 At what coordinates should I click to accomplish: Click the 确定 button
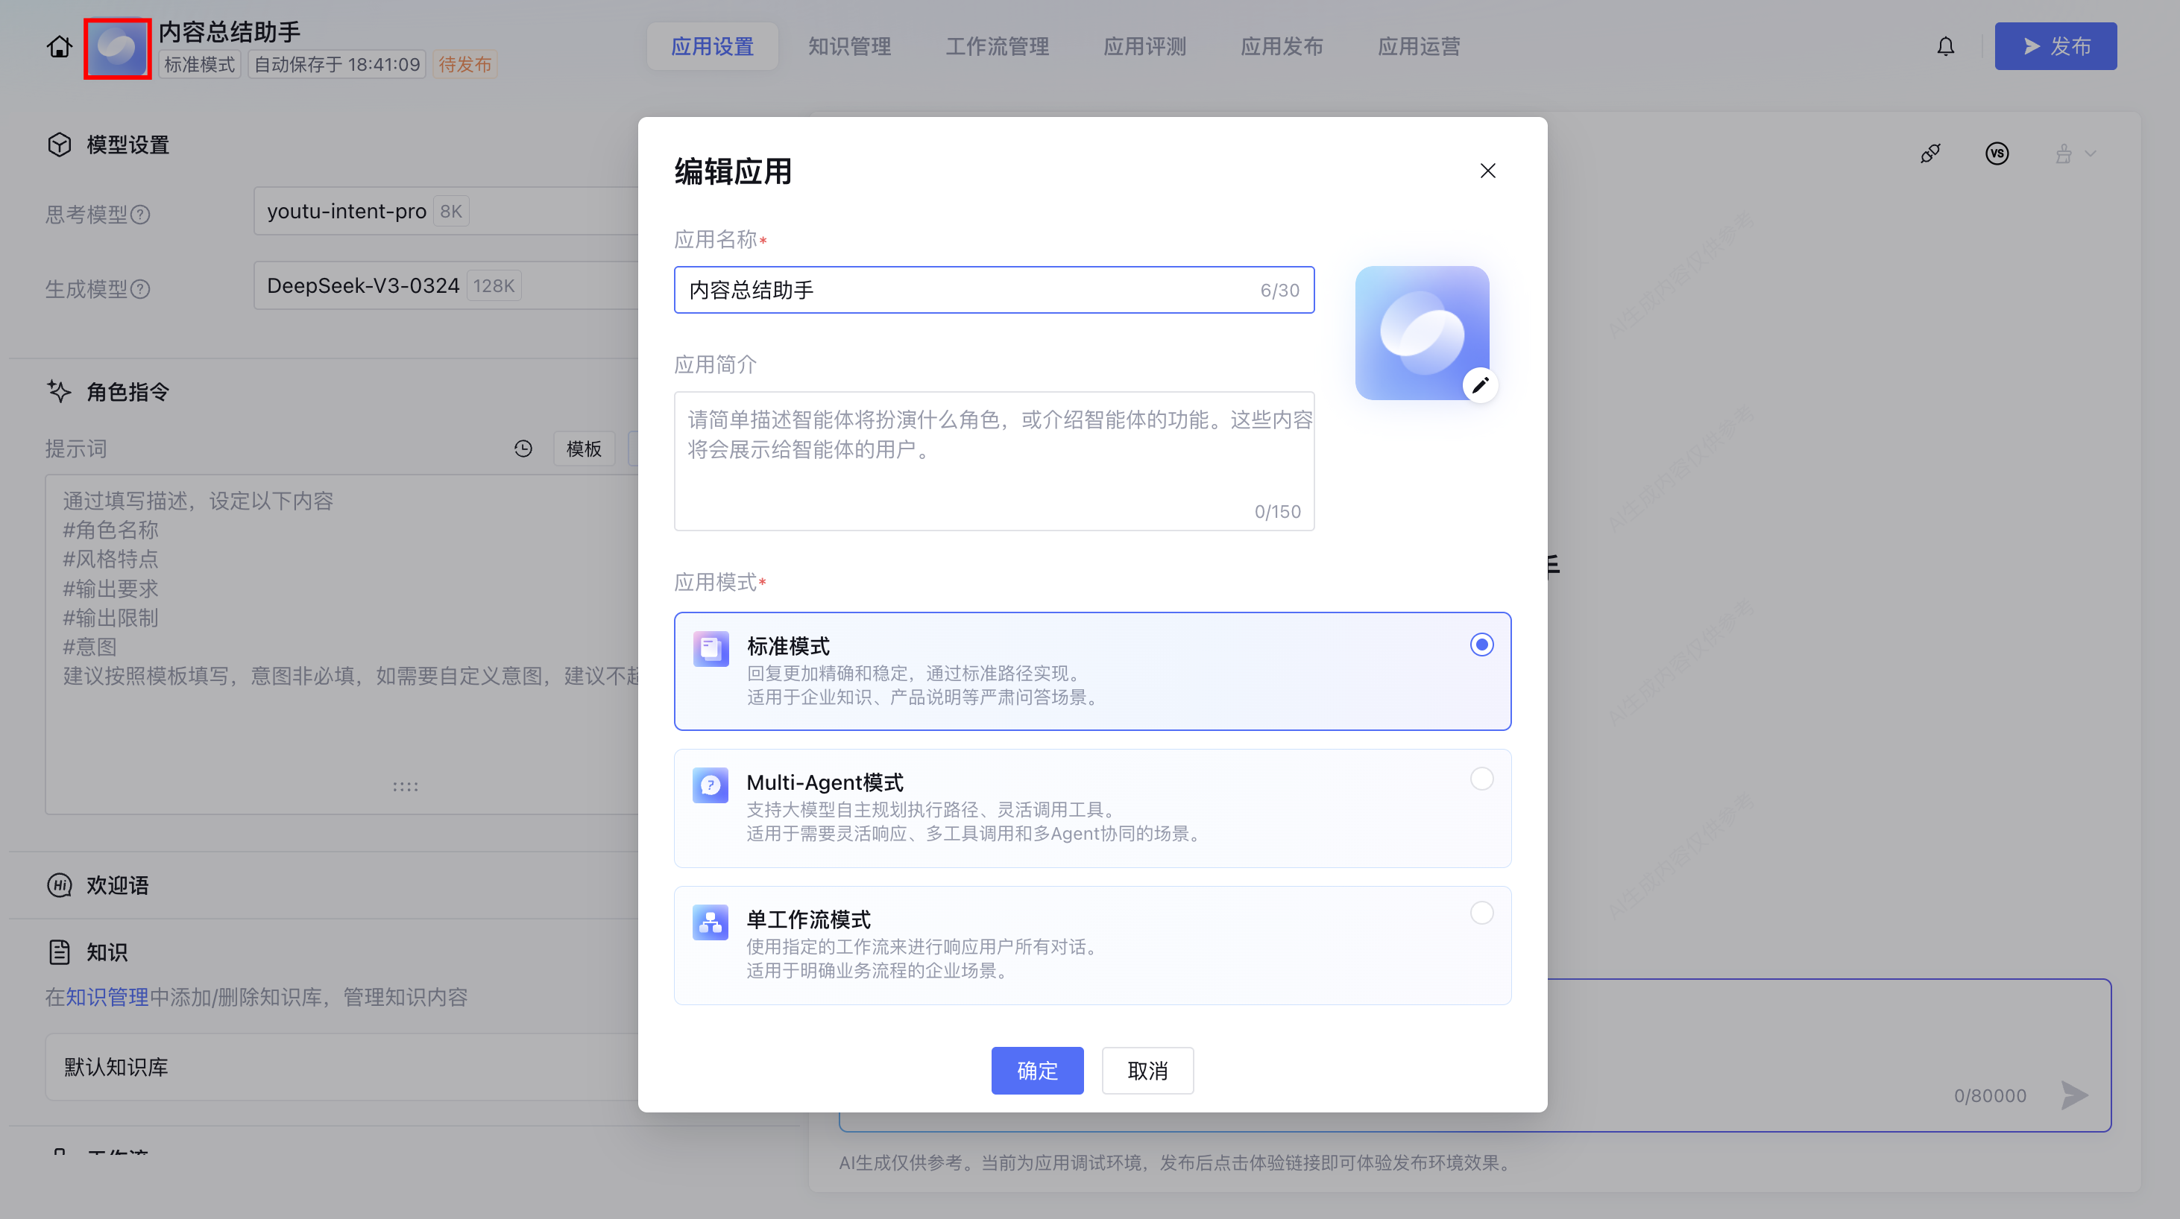pyautogui.click(x=1036, y=1070)
